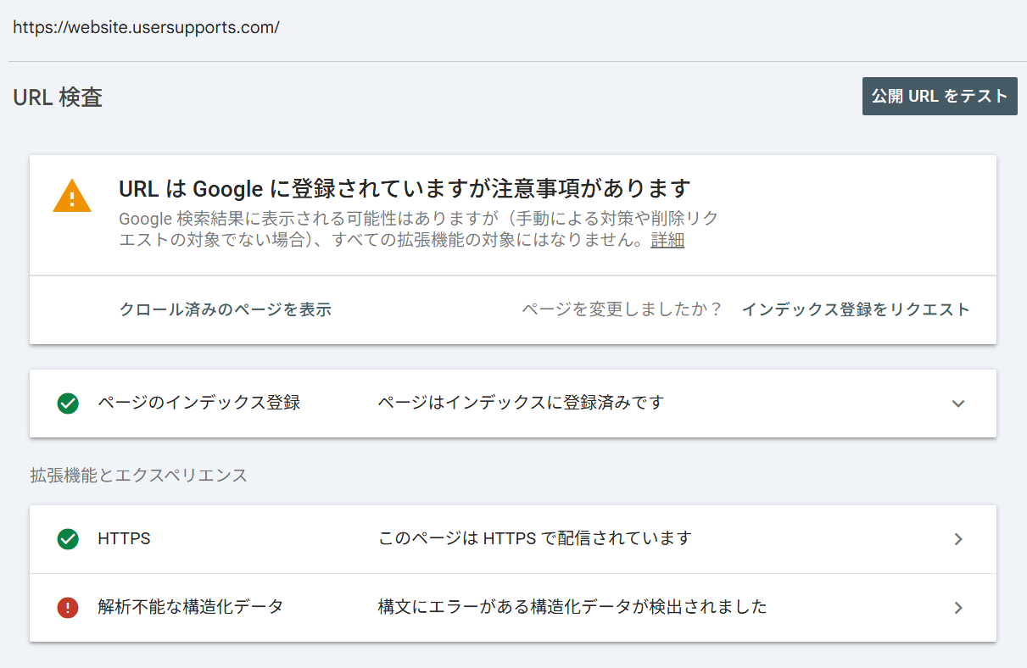Click the ページはインデックスに登録済みです status text
This screenshot has height=668, width=1027.
point(521,403)
